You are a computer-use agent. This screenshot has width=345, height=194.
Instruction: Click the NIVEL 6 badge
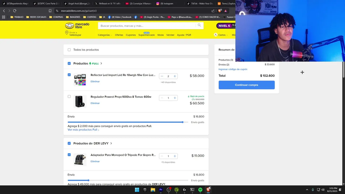(224, 26)
